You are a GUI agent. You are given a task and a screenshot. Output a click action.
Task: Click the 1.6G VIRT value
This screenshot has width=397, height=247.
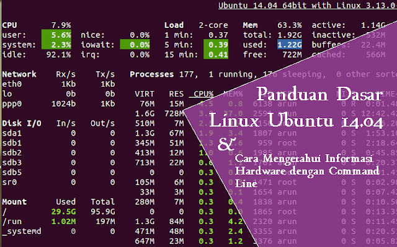click(x=145, y=114)
